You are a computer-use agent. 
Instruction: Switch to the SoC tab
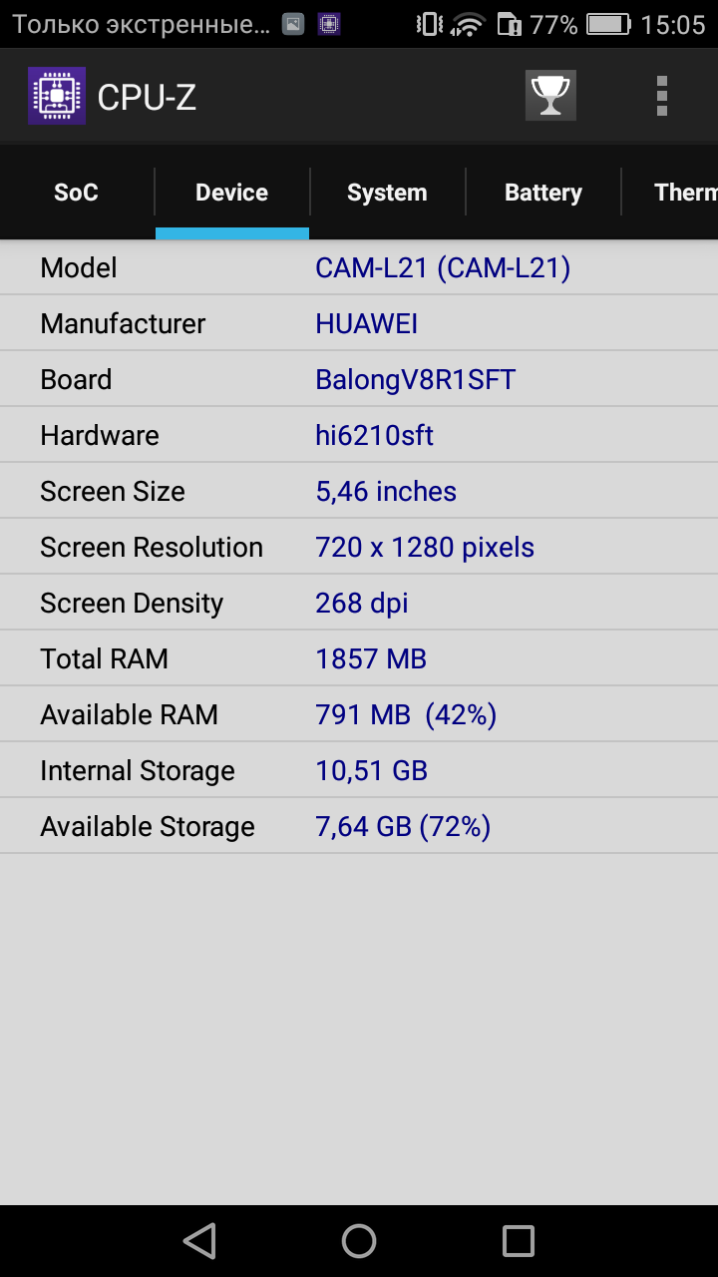coord(77,193)
